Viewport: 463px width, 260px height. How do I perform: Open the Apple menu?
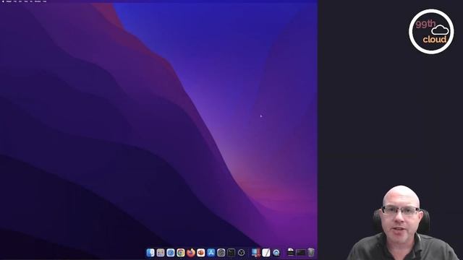[3, 1]
